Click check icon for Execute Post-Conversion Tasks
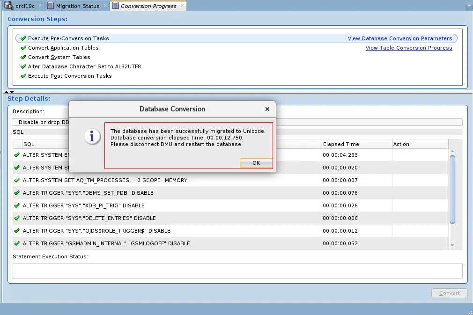This screenshot has height=315, width=473. (23, 76)
